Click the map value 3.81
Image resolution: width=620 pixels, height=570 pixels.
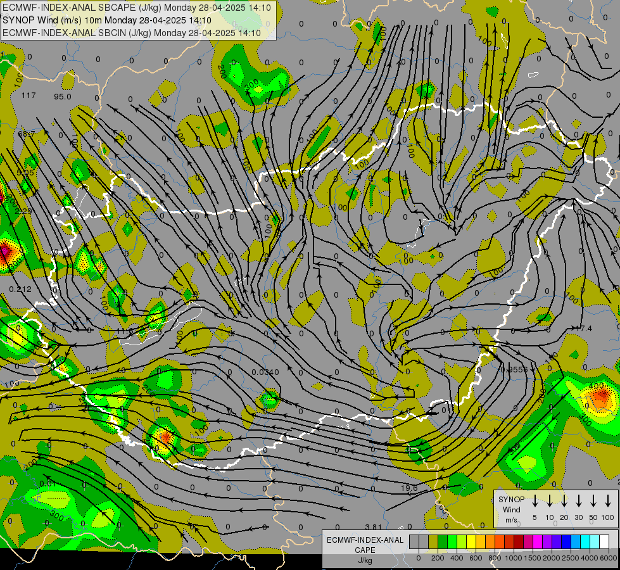point(373,527)
